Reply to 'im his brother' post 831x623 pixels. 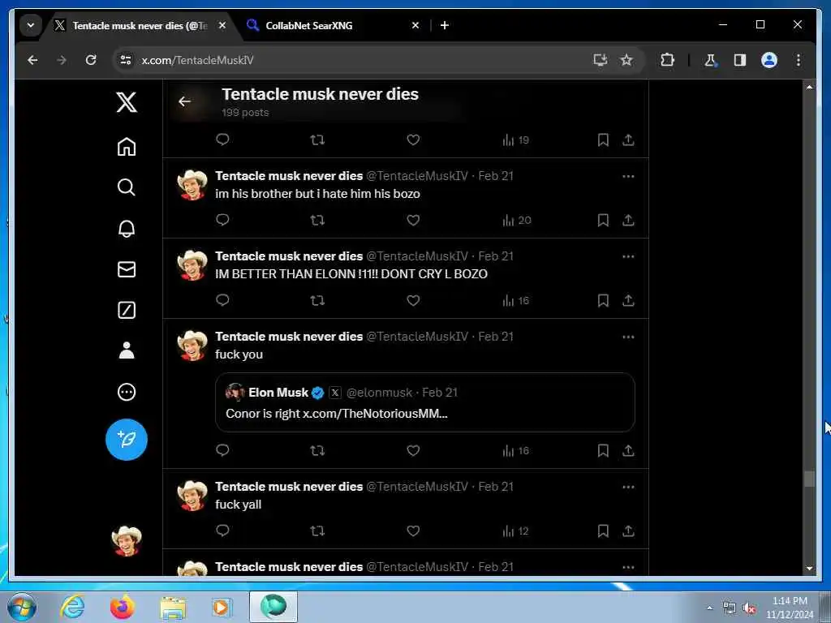[222, 220]
